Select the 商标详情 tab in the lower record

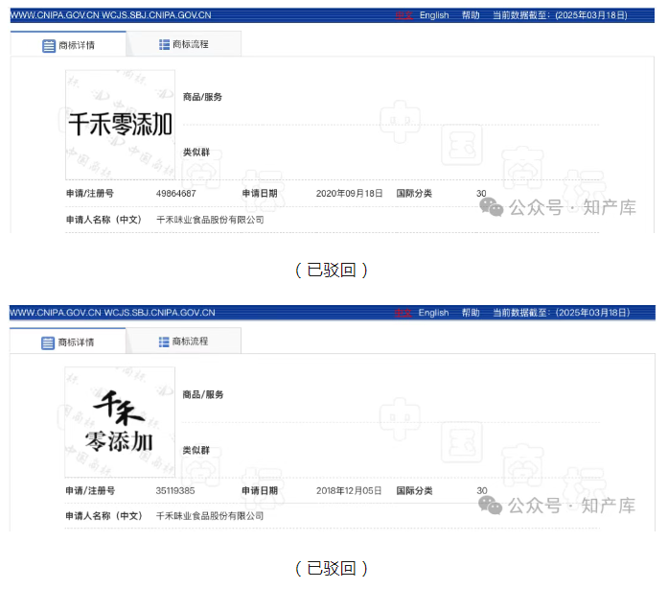coord(69,342)
